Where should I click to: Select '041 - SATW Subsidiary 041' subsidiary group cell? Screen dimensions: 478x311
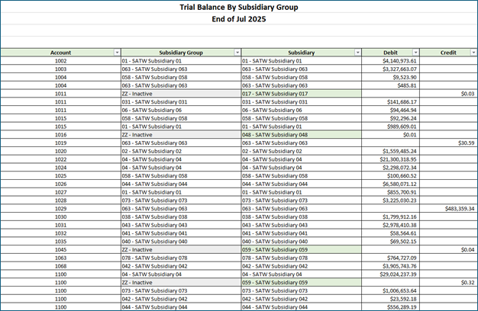point(181,233)
